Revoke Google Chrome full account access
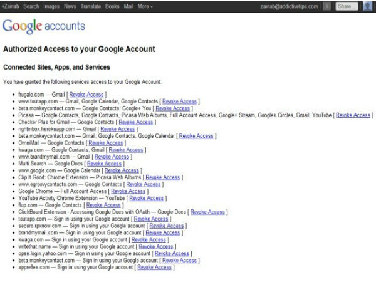Screen dimensions: 376x282 [x=128, y=191]
